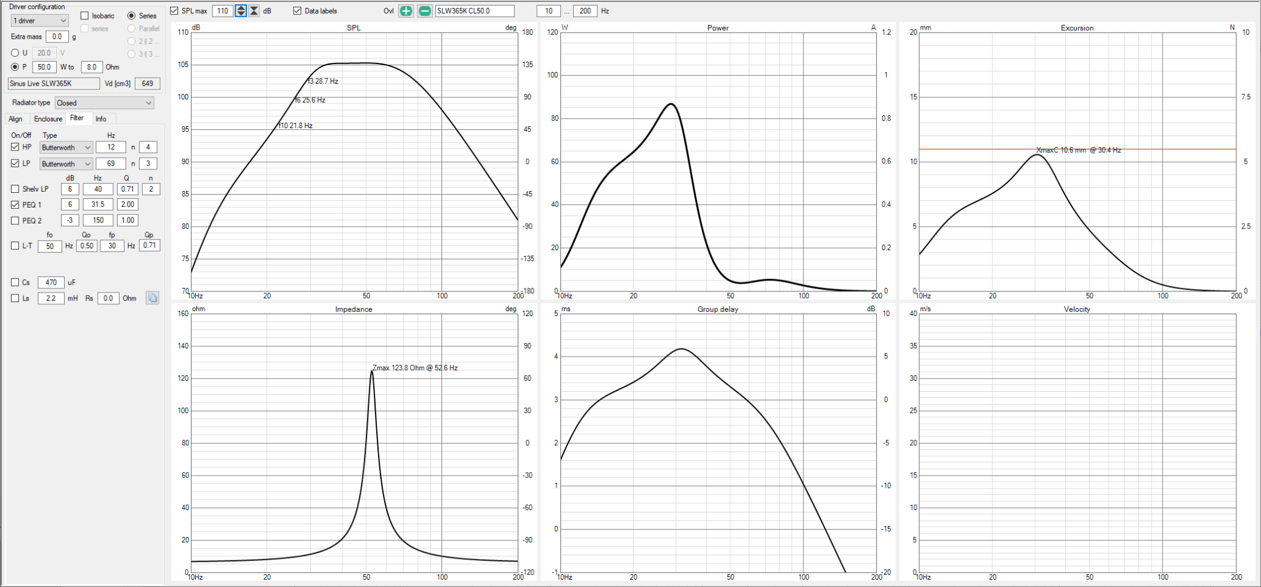The height and width of the screenshot is (587, 1261).
Task: Disable the LP filter checkbox
Action: coord(15,164)
